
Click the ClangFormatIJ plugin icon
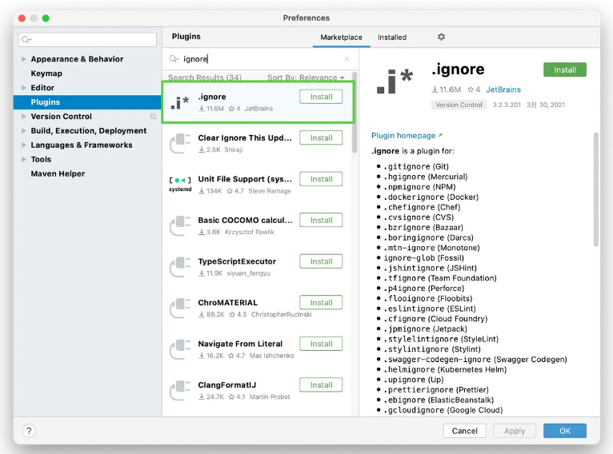coord(180,390)
